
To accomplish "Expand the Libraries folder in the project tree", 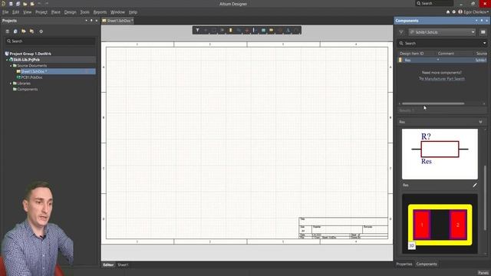I will [x=11, y=84].
